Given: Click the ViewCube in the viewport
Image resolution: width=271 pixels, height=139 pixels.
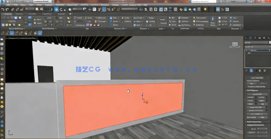Looking at the screenshot, I should 235,45.
